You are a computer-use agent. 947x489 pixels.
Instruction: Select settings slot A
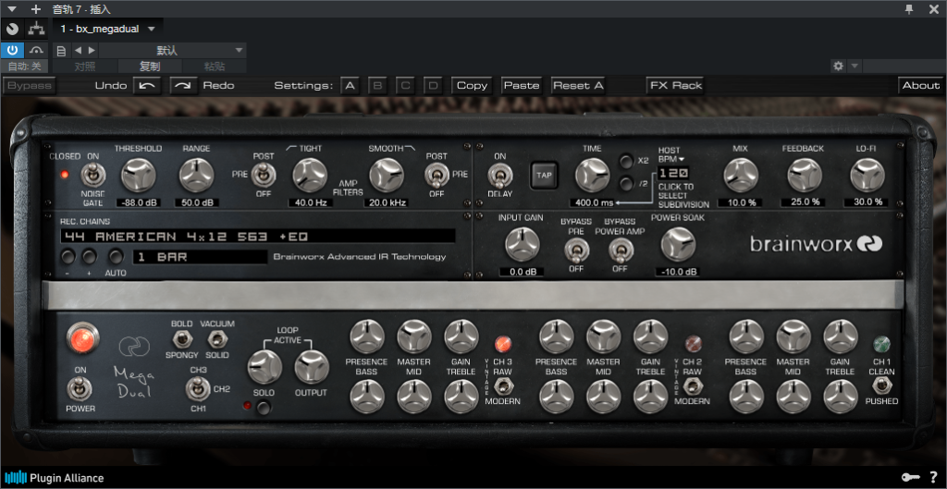pos(350,85)
